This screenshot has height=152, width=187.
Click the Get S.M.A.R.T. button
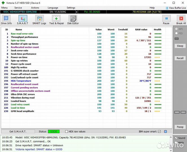18,131
